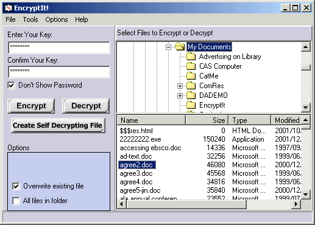Select file $$$res.html

(136, 131)
